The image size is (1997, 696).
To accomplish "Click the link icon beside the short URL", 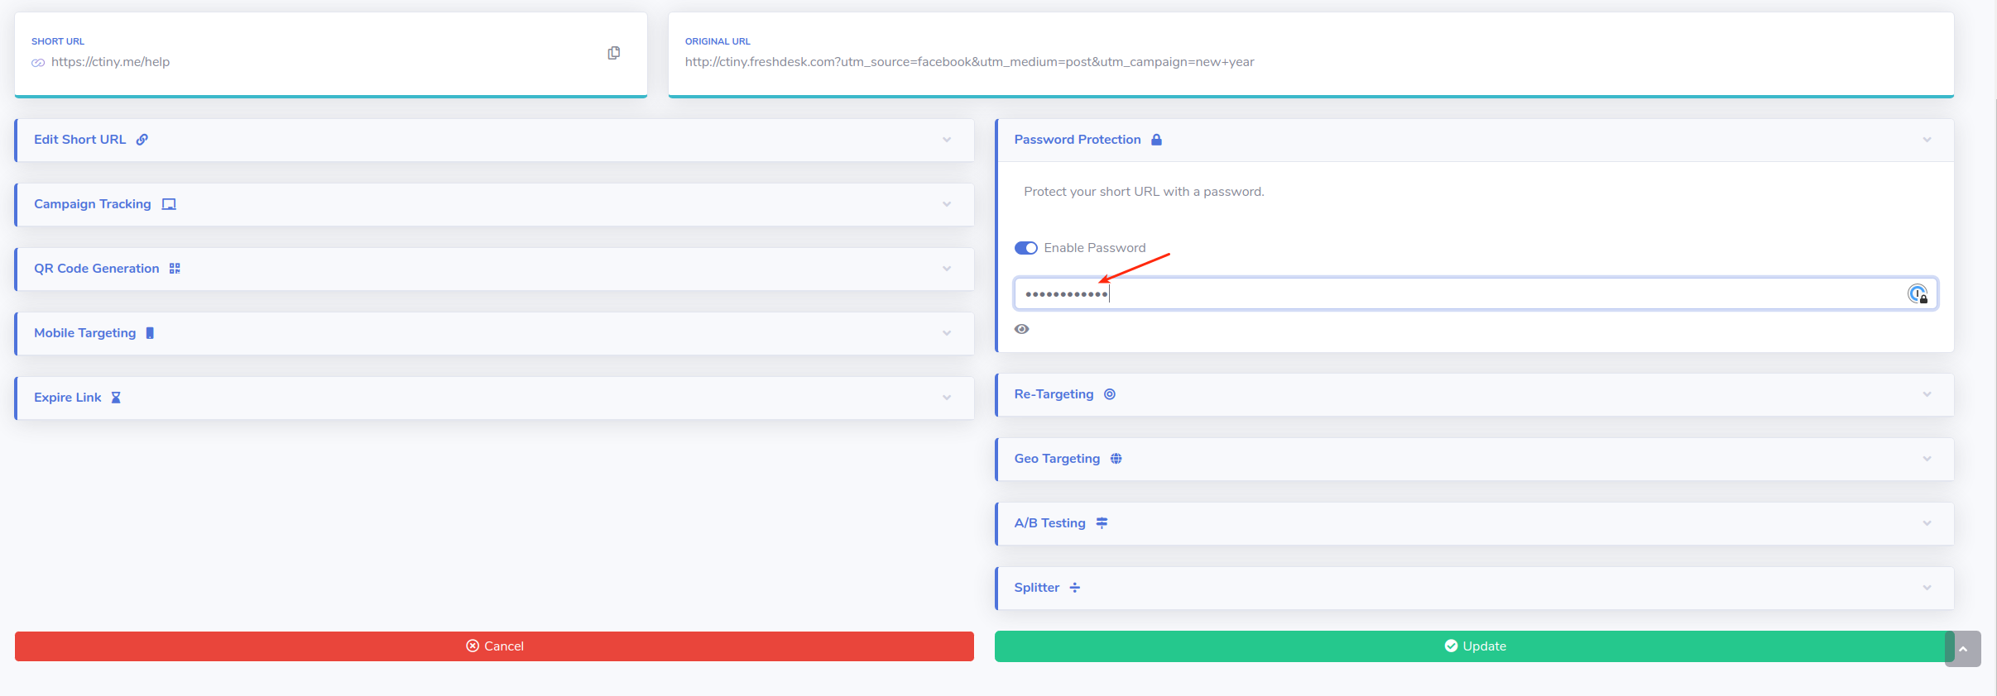I will 38,63.
